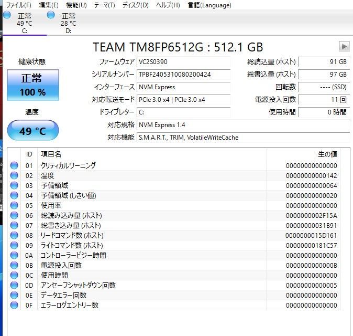Click status orb of row 03 予備領域
Viewport: 353px width, 336px height.
14,185
